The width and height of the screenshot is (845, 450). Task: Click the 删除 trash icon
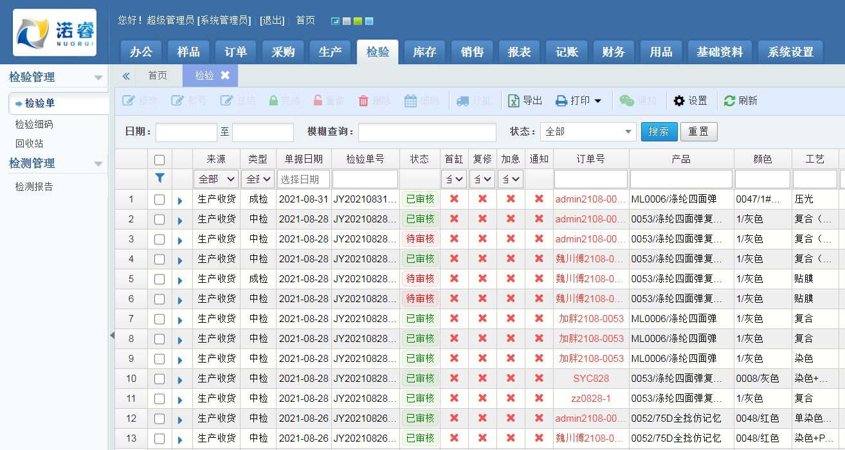coord(363,101)
